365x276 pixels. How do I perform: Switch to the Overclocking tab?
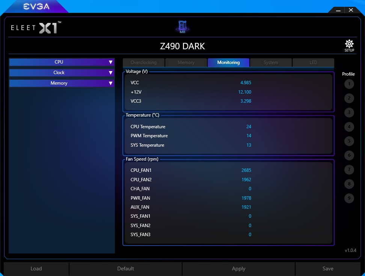point(143,62)
